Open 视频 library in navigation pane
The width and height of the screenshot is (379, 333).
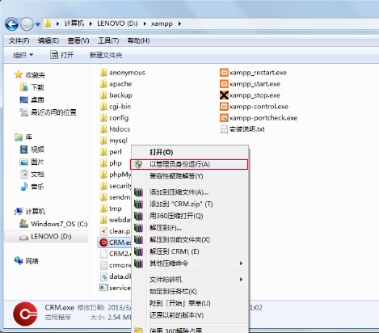coord(32,150)
